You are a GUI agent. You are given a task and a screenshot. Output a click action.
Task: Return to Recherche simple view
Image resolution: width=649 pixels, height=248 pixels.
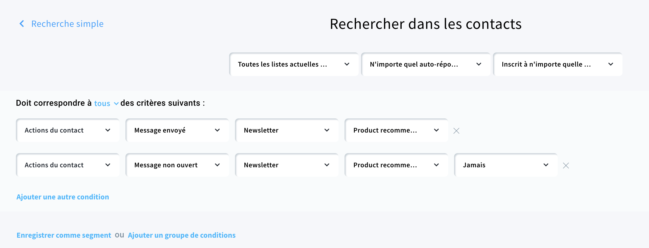(x=67, y=24)
